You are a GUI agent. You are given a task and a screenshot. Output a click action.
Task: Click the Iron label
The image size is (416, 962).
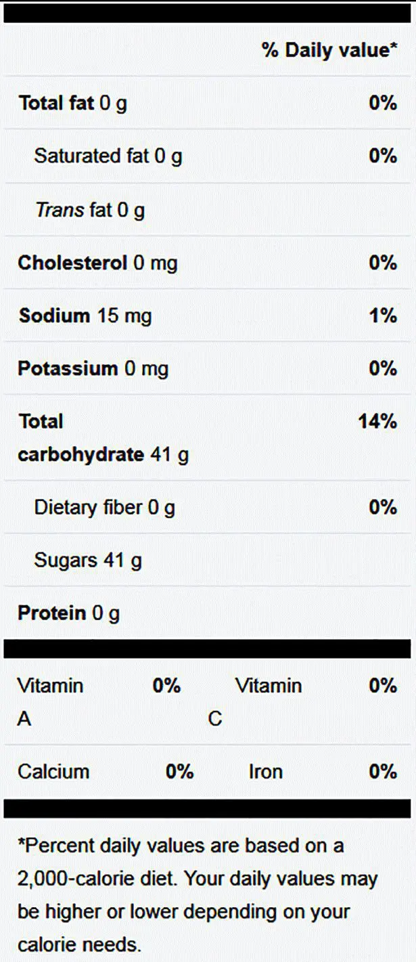pyautogui.click(x=266, y=772)
